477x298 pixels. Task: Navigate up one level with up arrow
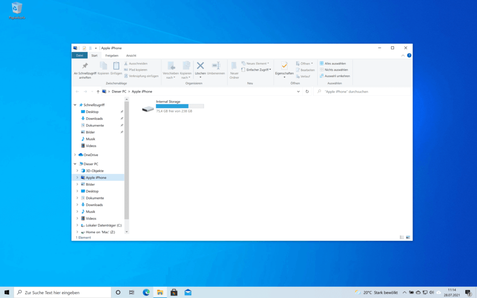pyautogui.click(x=98, y=92)
